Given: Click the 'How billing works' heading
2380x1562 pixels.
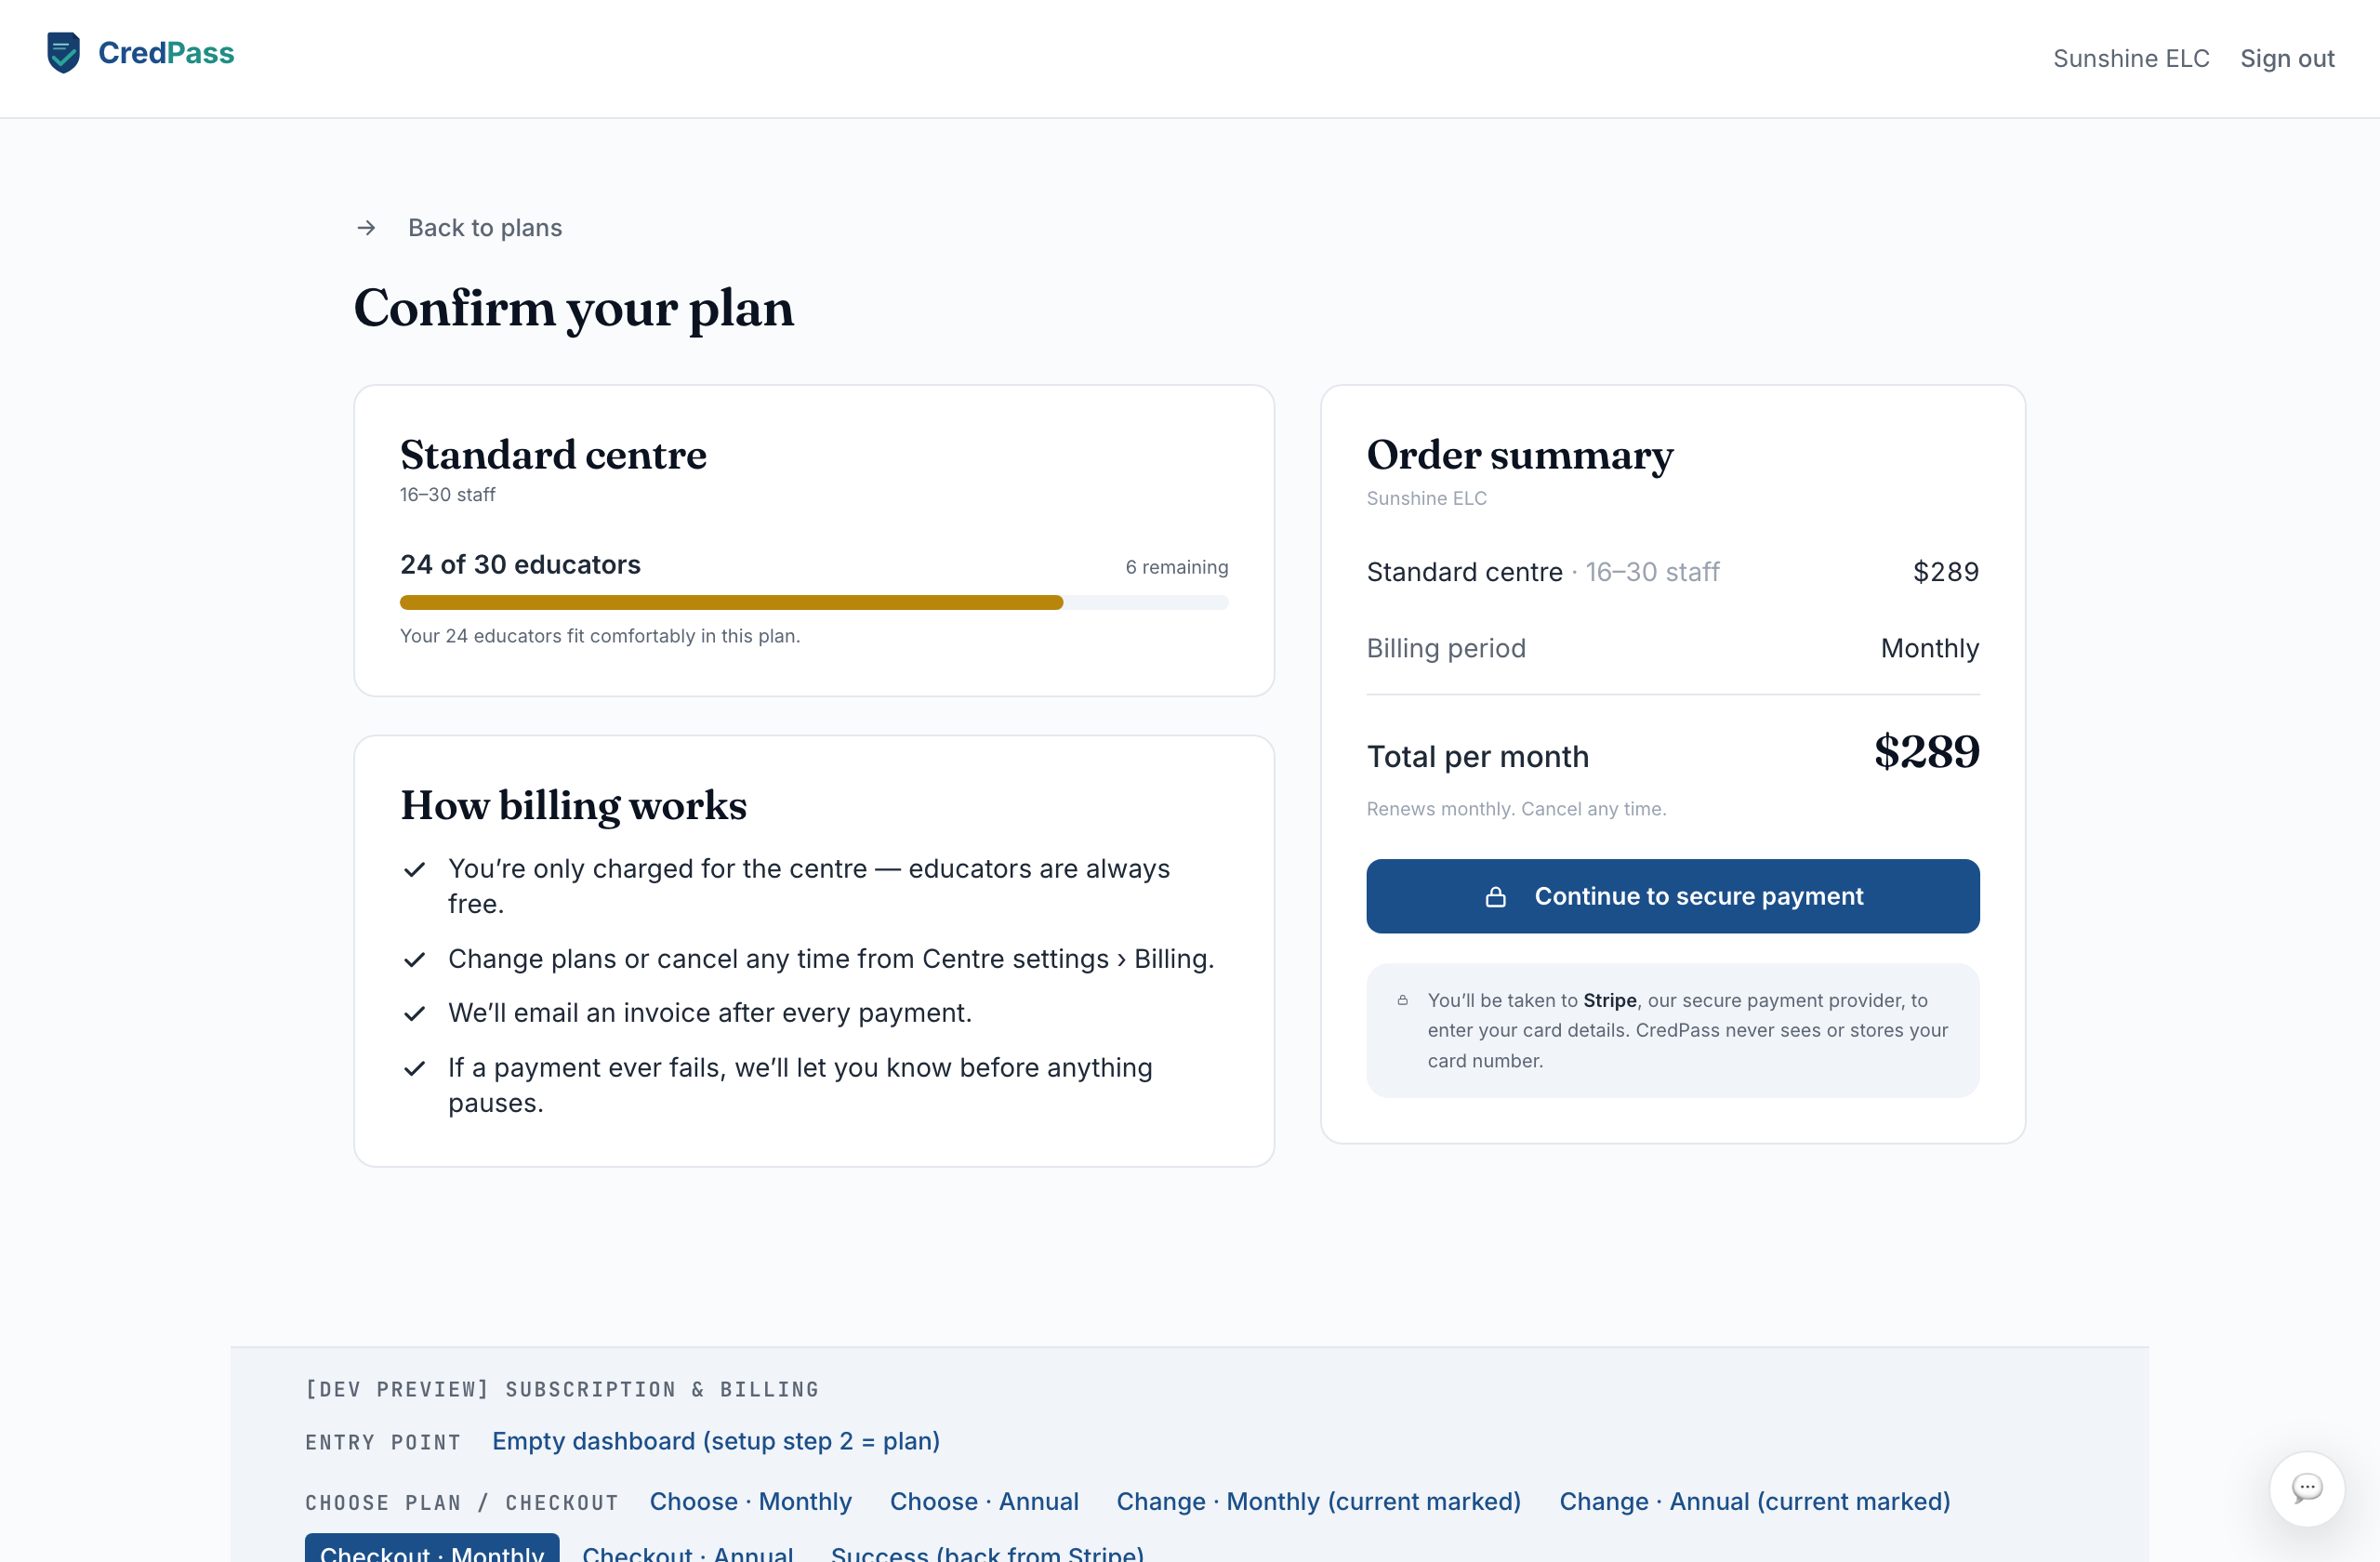Looking at the screenshot, I should [x=574, y=805].
